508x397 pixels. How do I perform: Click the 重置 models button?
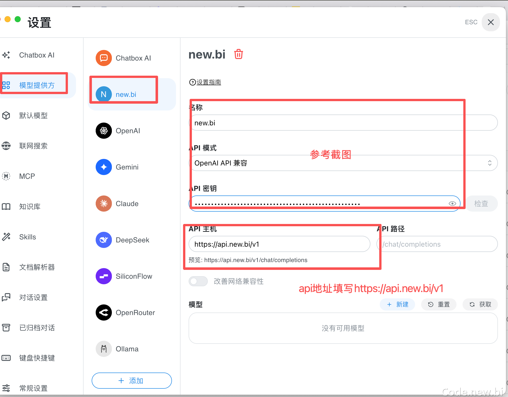point(439,304)
